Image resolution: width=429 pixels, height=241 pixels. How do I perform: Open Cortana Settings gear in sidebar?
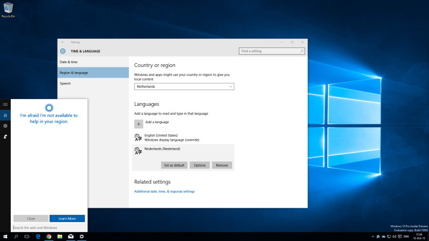[5, 126]
